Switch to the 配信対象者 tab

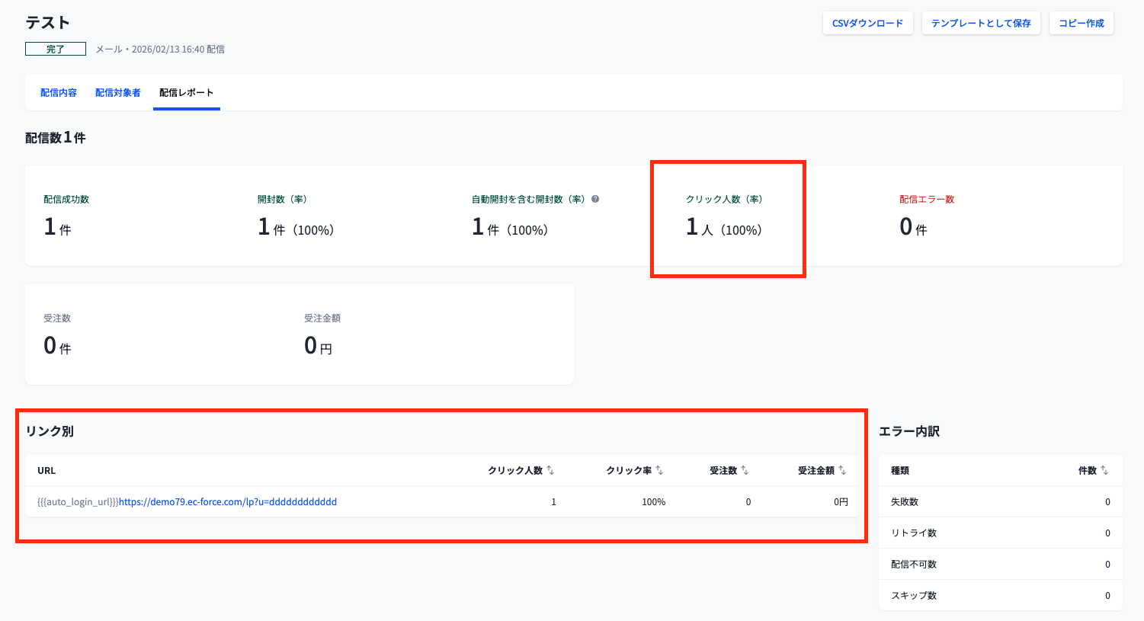(118, 92)
